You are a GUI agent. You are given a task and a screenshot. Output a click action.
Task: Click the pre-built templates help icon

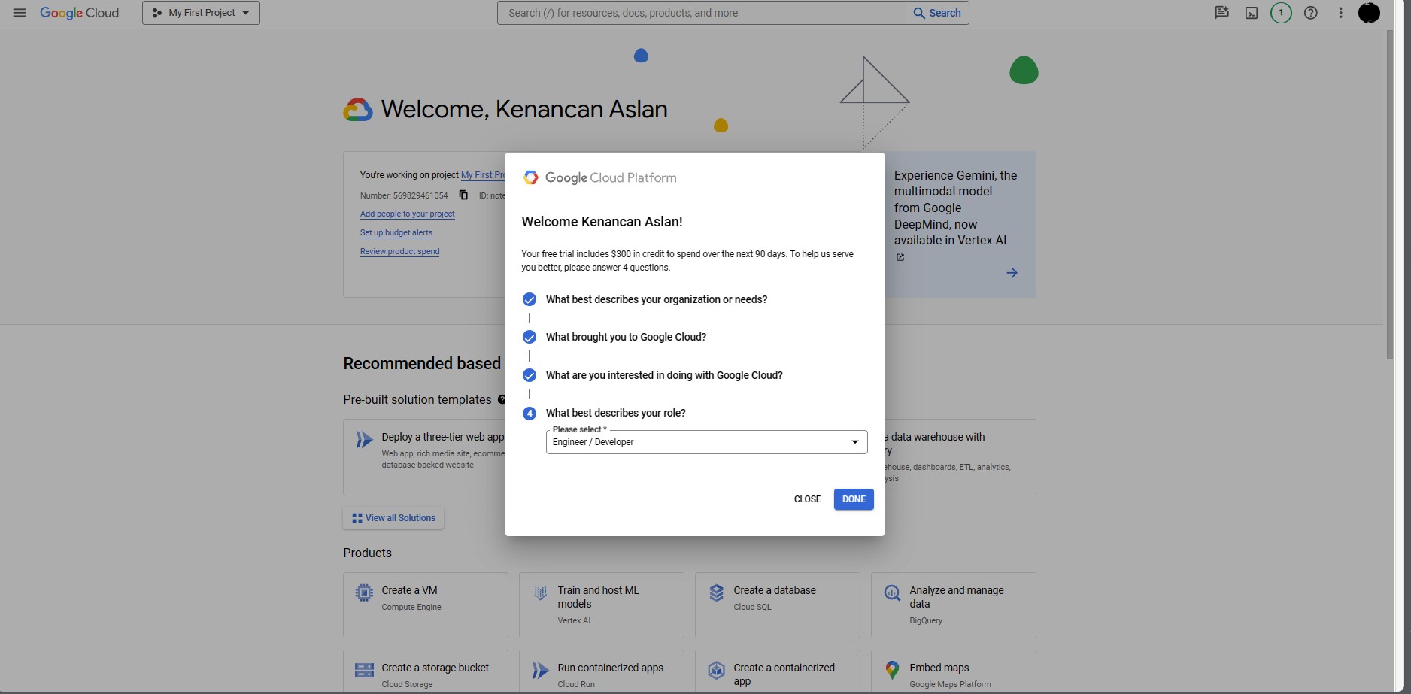502,399
